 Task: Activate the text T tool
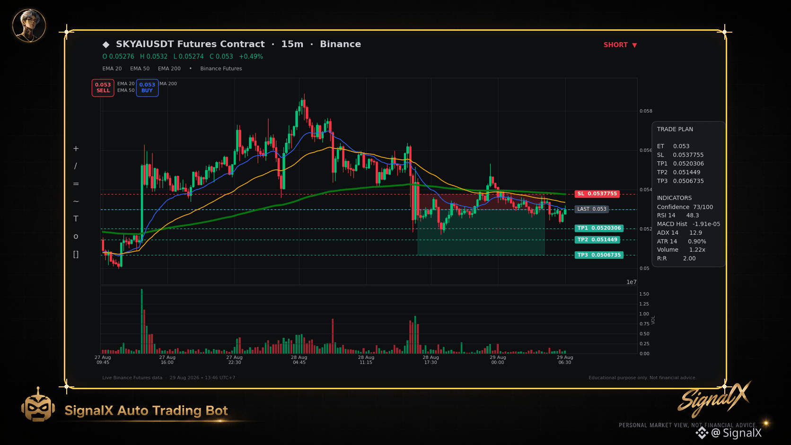tap(76, 218)
